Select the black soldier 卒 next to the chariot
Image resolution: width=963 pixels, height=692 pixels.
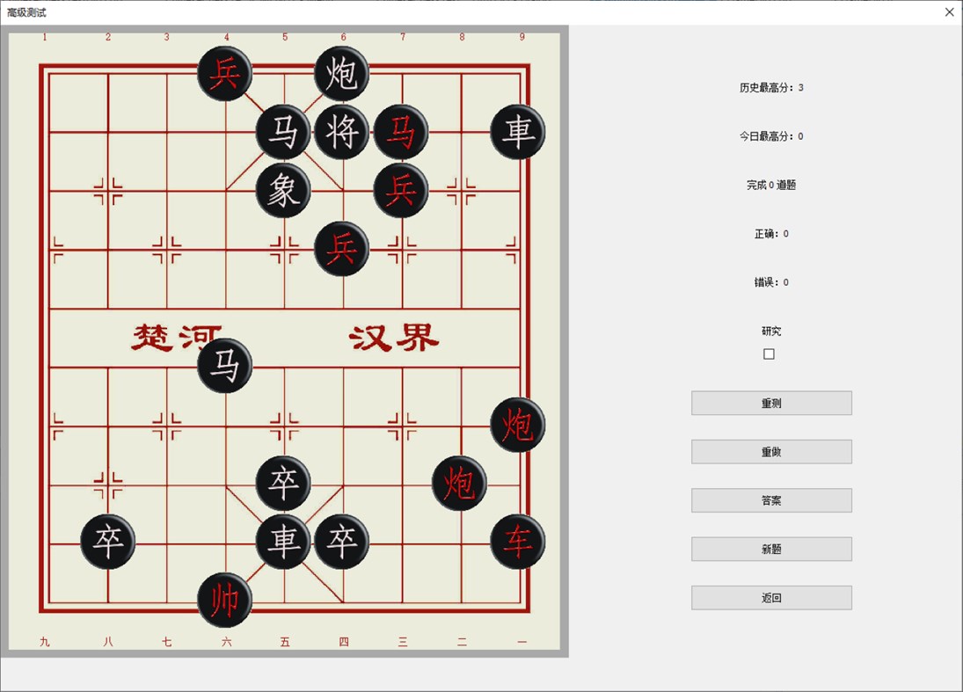coord(341,542)
